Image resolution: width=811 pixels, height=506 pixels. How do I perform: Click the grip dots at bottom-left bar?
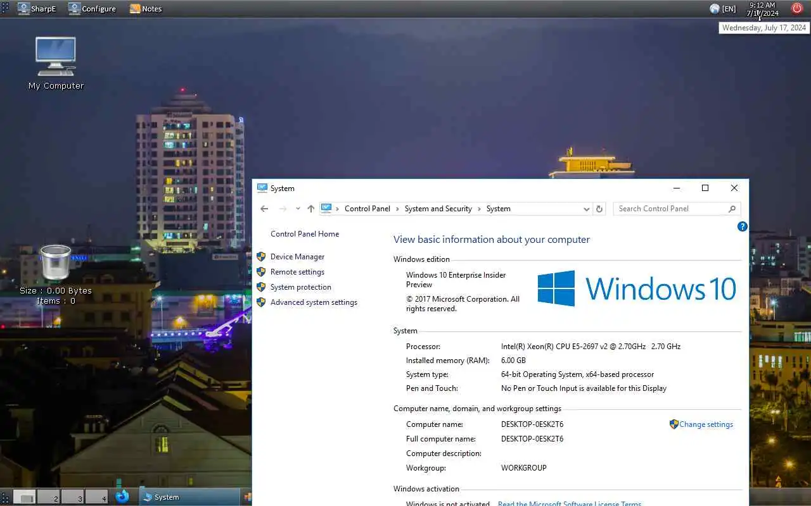pyautogui.click(x=5, y=497)
